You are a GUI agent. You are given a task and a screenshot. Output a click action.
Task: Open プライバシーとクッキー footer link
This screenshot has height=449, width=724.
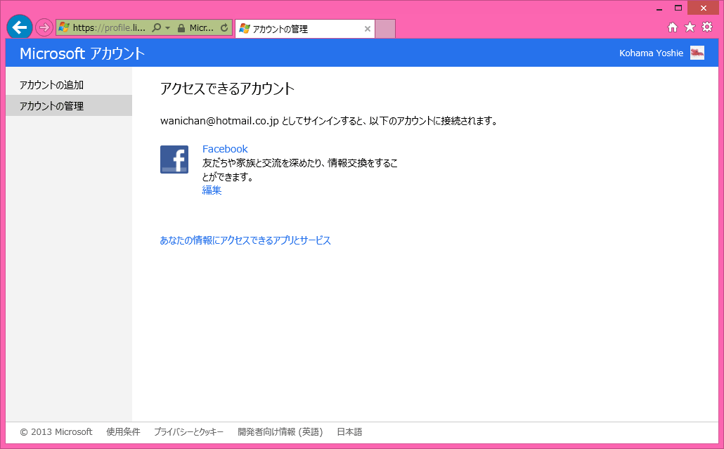[x=188, y=432]
